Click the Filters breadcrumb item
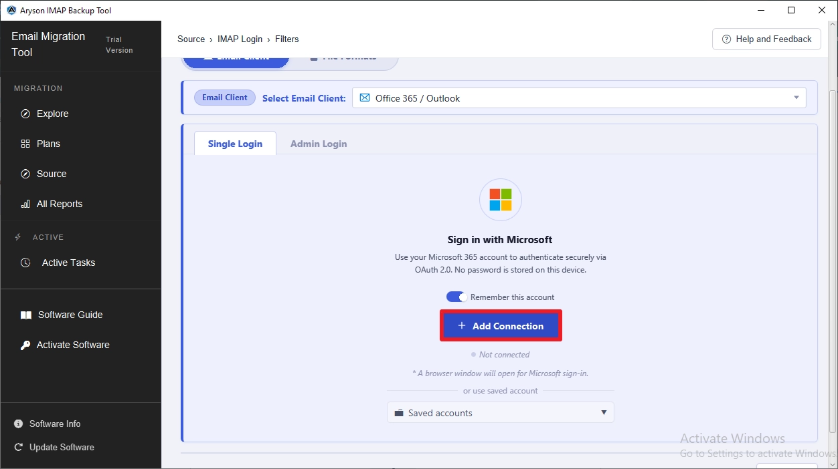The width and height of the screenshot is (838, 469). pyautogui.click(x=286, y=39)
